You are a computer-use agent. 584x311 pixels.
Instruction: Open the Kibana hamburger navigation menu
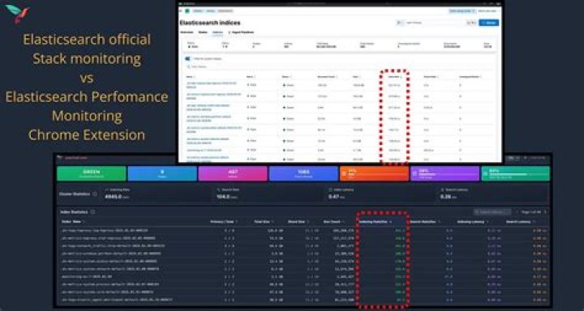(x=181, y=11)
